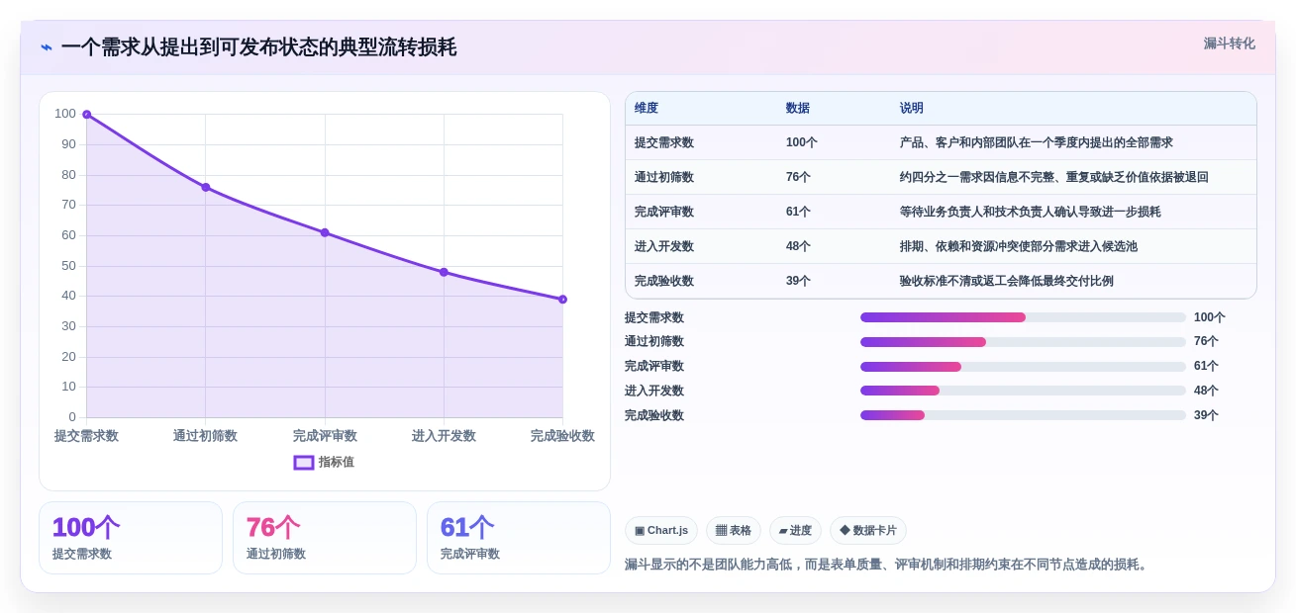Click the Chart.js tag chip
This screenshot has height=613, width=1296.
(x=661, y=530)
